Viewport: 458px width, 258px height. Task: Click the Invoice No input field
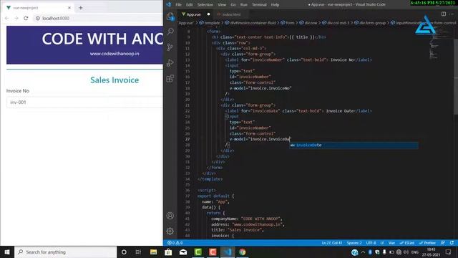point(84,102)
